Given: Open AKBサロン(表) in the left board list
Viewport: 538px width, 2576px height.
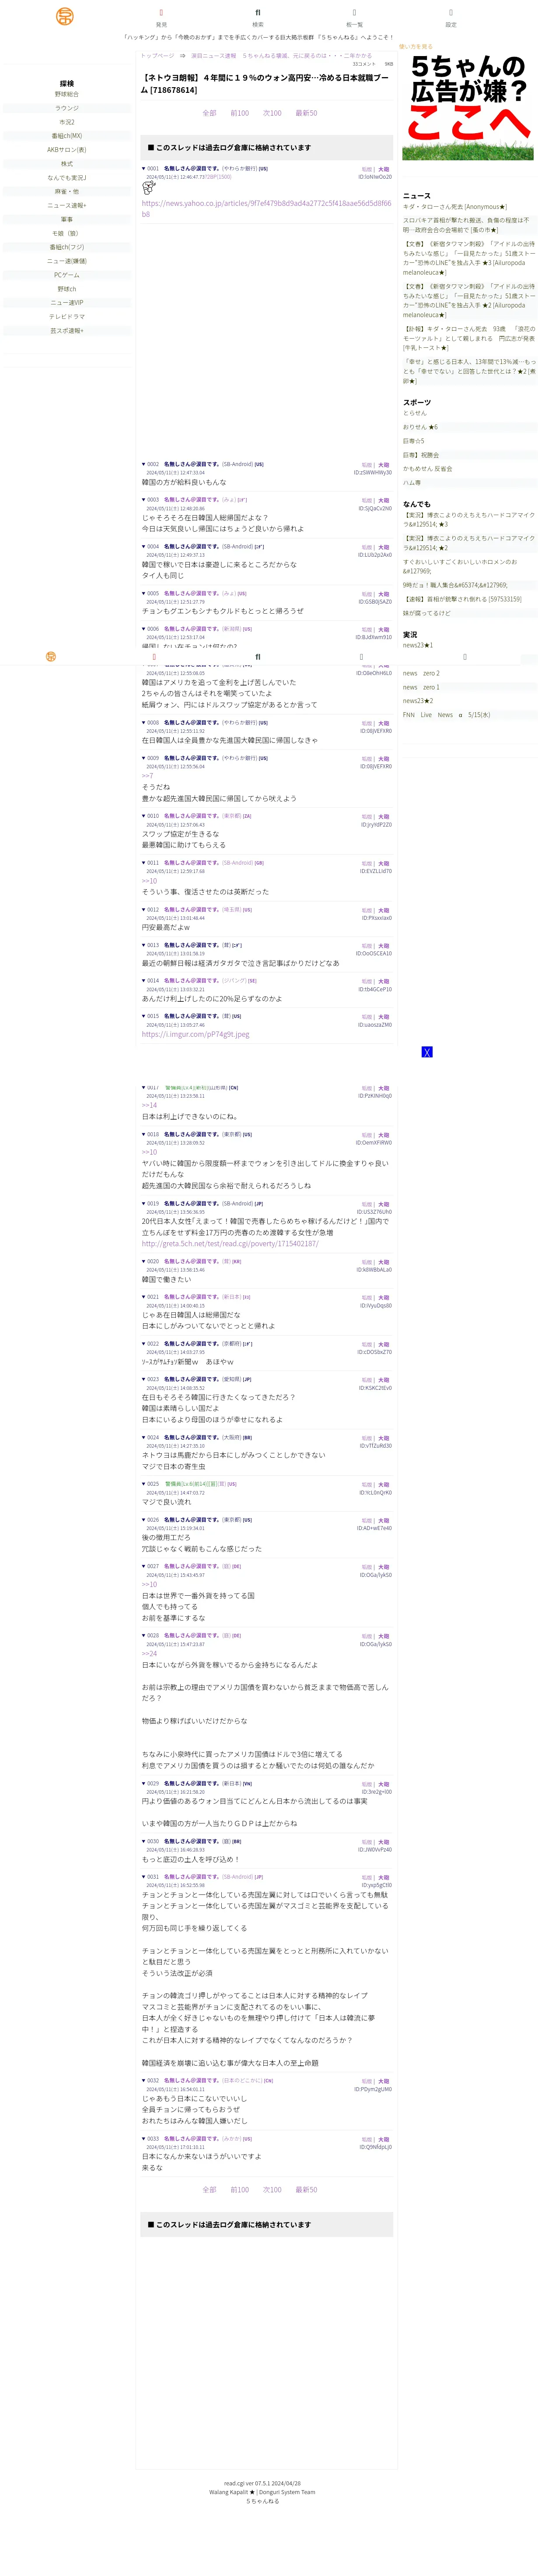Looking at the screenshot, I should (x=67, y=150).
